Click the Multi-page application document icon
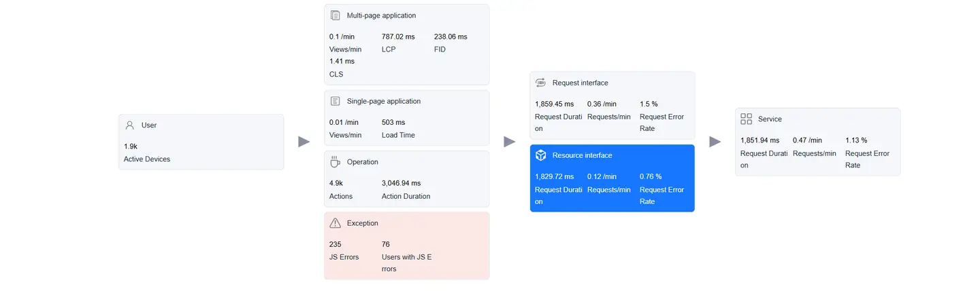The width and height of the screenshot is (980, 291). click(x=335, y=16)
